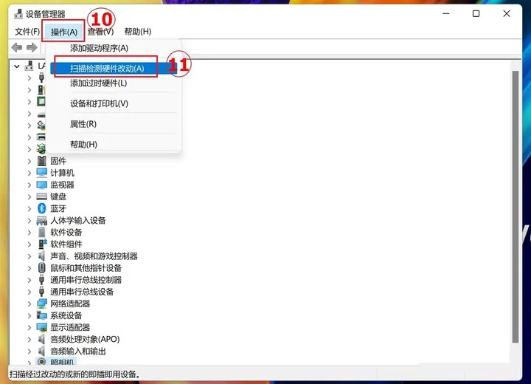Select the 通用串行总线控制器 row
531x384 pixels.
pyautogui.click(x=86, y=280)
